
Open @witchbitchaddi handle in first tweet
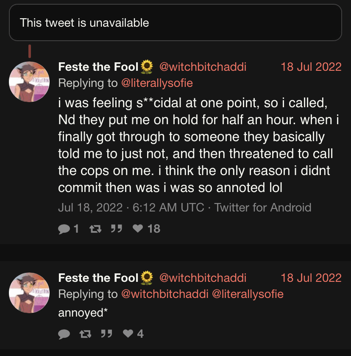[x=203, y=67]
